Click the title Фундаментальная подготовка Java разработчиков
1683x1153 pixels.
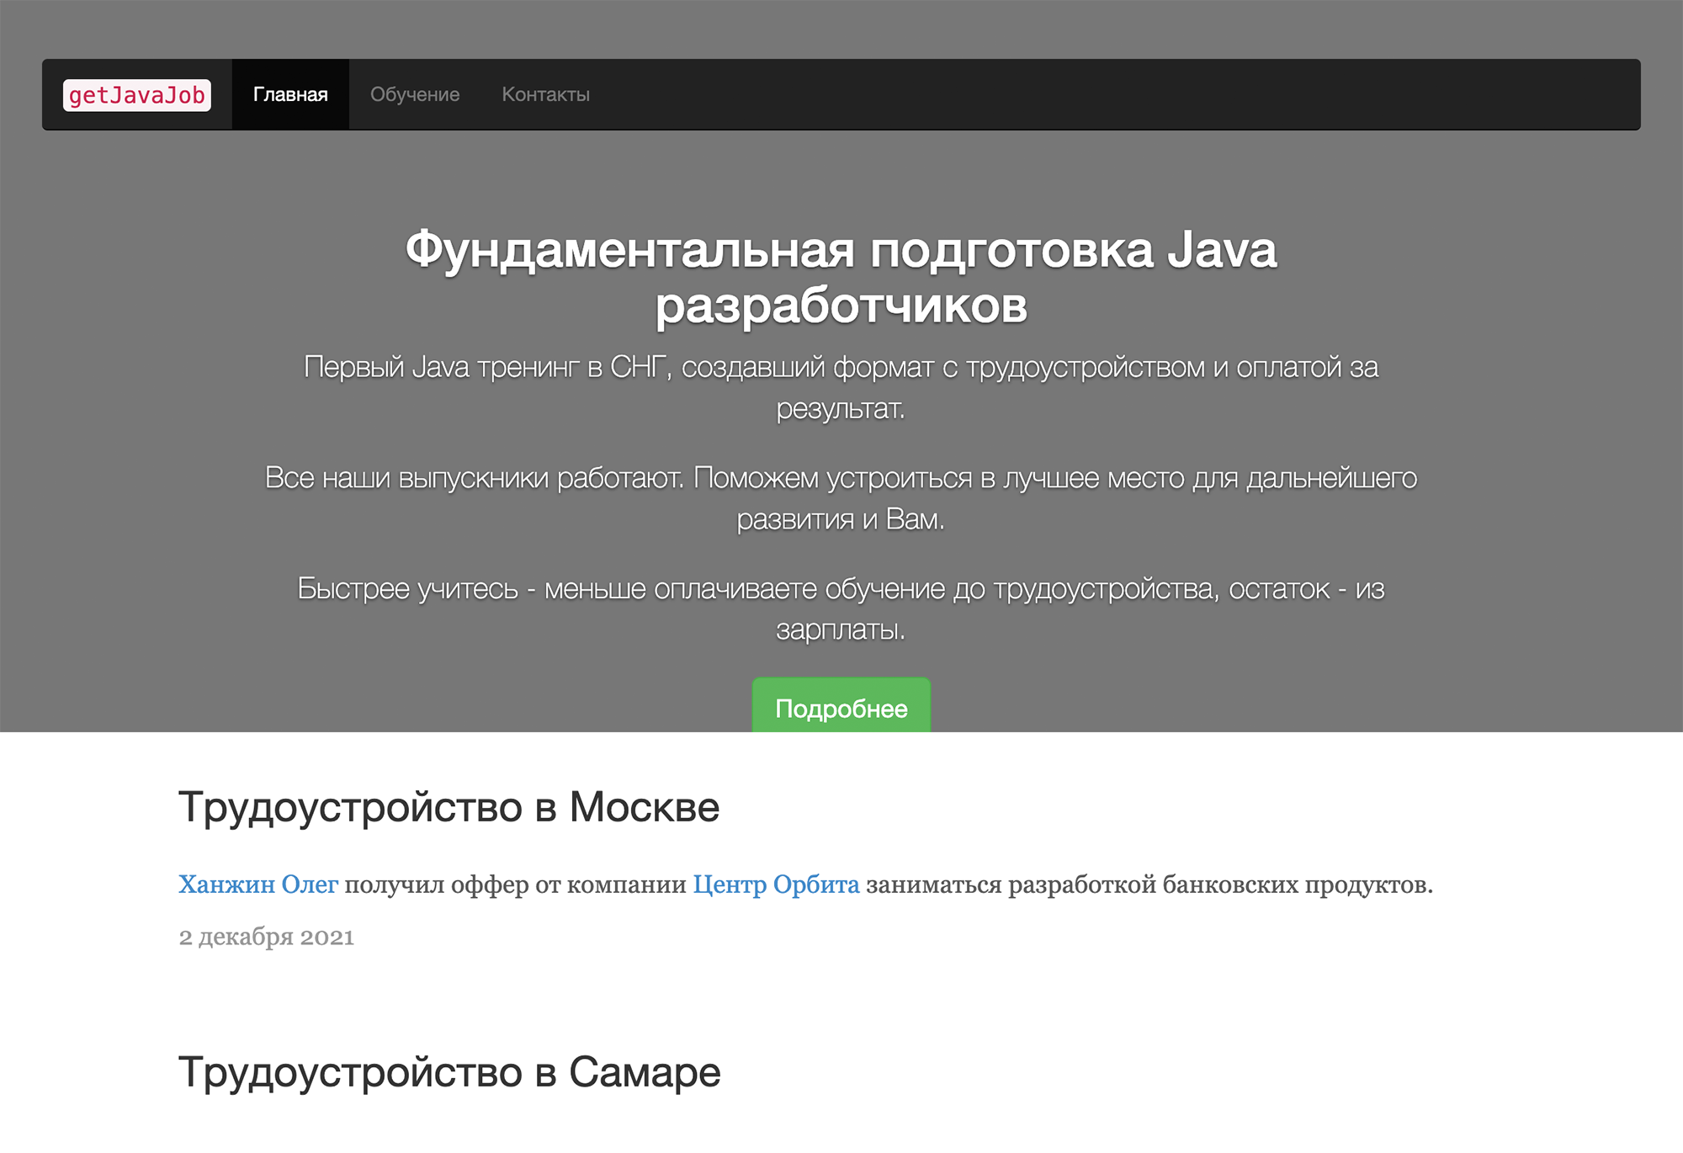point(841,277)
